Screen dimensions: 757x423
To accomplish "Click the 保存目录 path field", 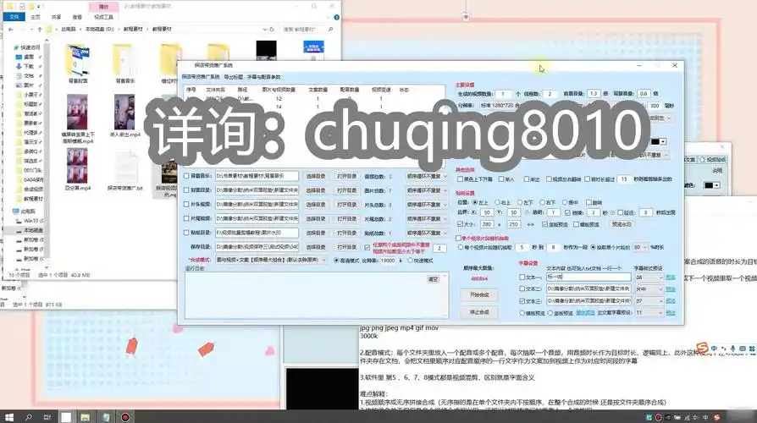I will pyautogui.click(x=257, y=247).
